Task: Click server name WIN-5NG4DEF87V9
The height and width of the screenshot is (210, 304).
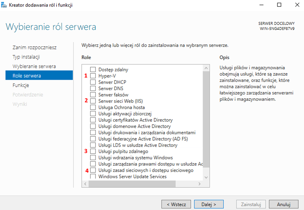Action: [x=277, y=29]
